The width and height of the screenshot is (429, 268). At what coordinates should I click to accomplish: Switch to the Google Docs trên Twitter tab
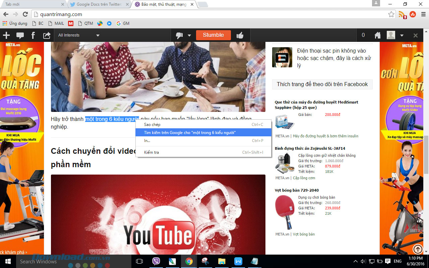[x=99, y=4]
